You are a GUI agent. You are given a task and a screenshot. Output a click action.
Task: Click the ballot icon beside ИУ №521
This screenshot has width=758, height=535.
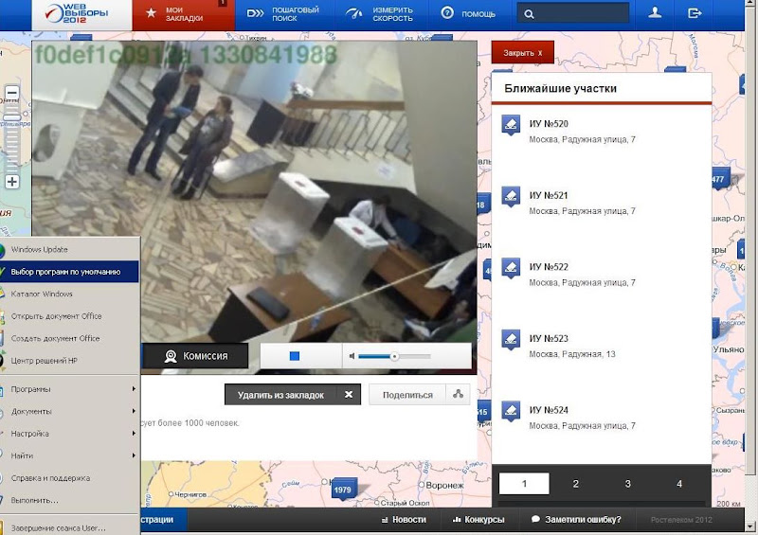click(x=511, y=197)
